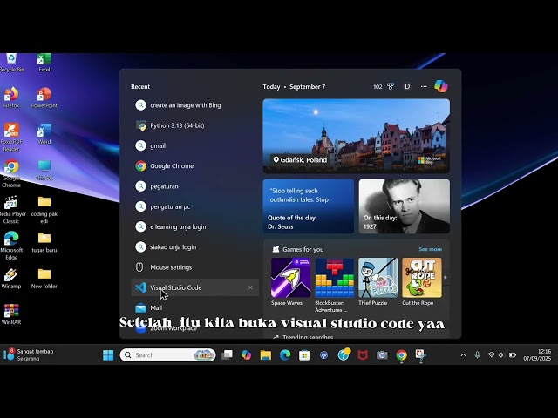The width and height of the screenshot is (558, 418).
Task: Expand the hidden system tray icons chevron
Action: click(x=463, y=354)
